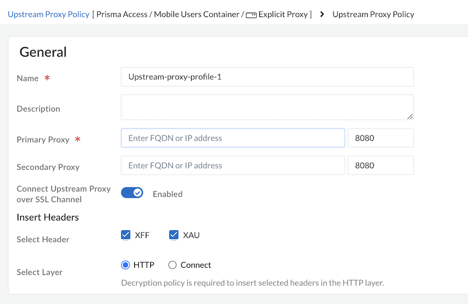Click the Explicit Proxy icon in breadcrumb

click(x=251, y=15)
